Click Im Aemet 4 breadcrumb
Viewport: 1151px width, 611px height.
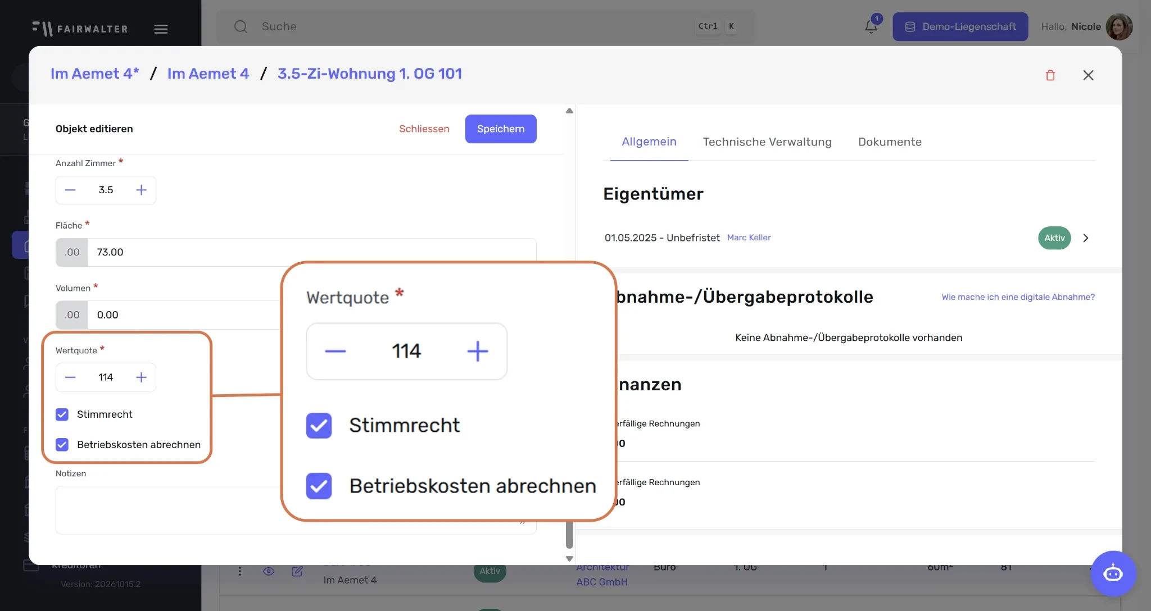click(208, 74)
